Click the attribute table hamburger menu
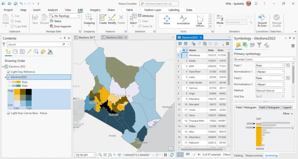The width and height of the screenshot is (298, 159). [x=227, y=44]
